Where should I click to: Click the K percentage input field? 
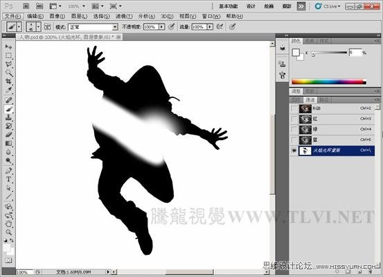coord(355,52)
